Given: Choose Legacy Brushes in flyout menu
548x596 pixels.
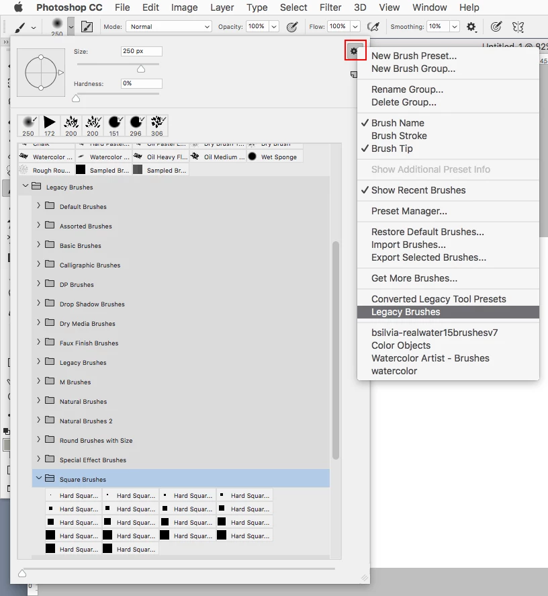Looking at the screenshot, I should (x=448, y=312).
